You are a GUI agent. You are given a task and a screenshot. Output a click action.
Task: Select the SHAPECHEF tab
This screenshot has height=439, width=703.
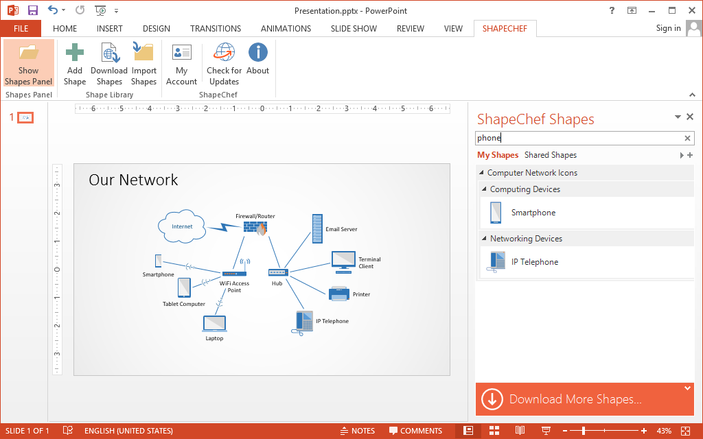click(505, 29)
